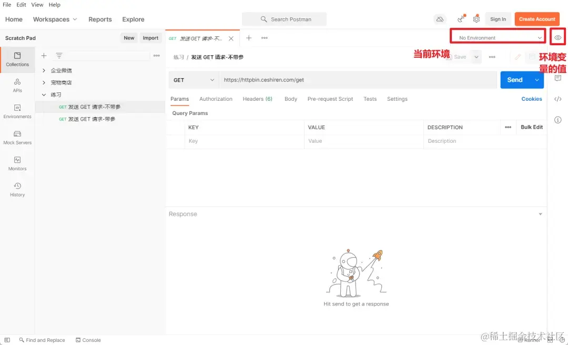Switch to the Settings tab
Viewport: 568px width, 345px height.
(x=397, y=99)
